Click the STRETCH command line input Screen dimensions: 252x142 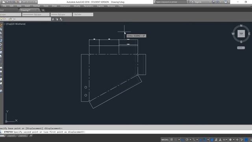pyautogui.click(x=126, y=132)
